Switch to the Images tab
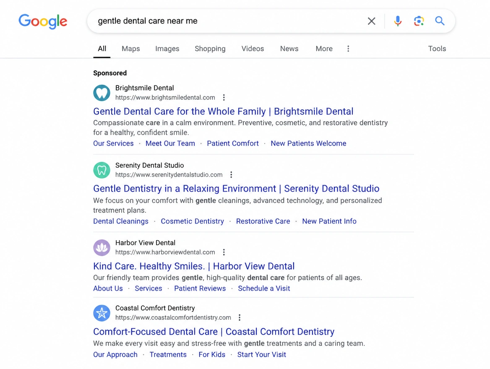 [x=167, y=49]
